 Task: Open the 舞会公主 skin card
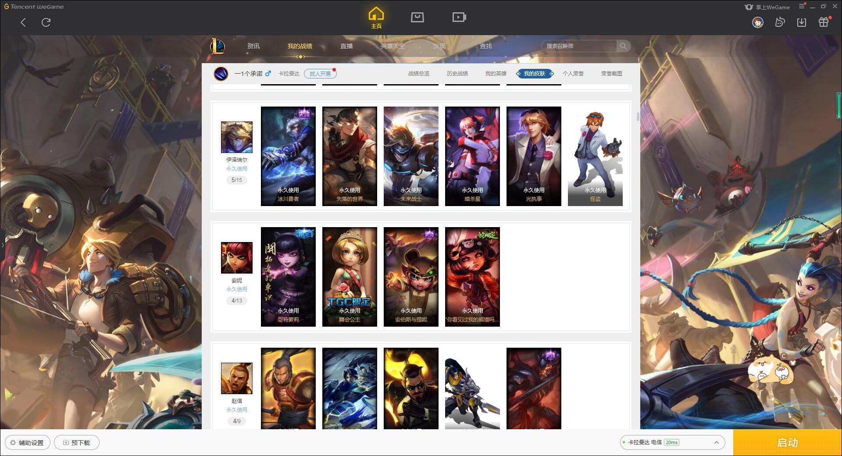tap(350, 277)
